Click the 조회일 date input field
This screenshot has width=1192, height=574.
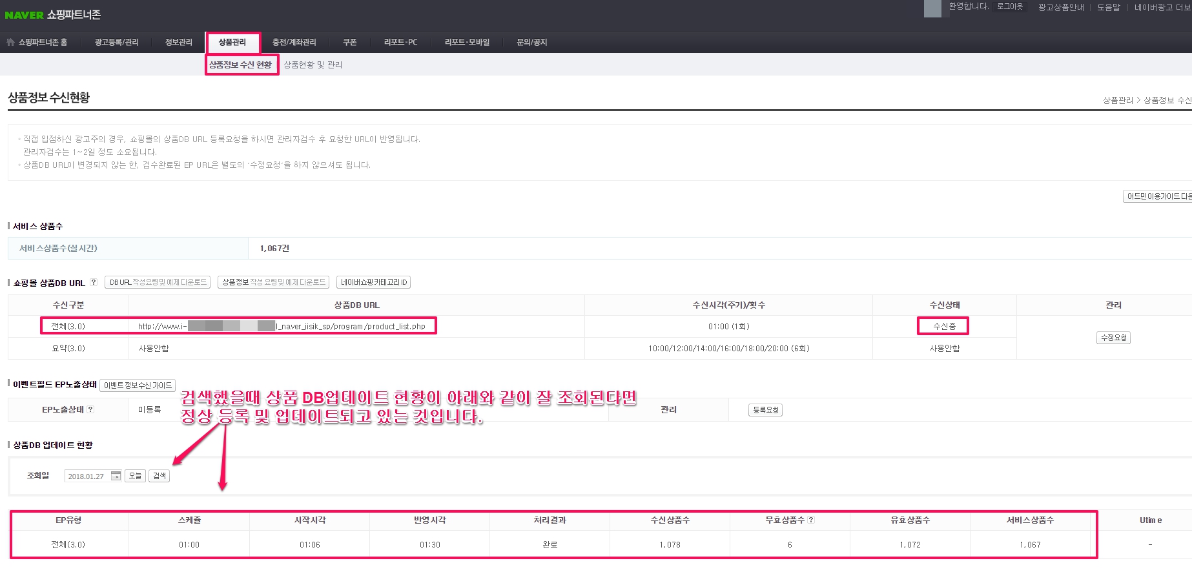click(87, 477)
